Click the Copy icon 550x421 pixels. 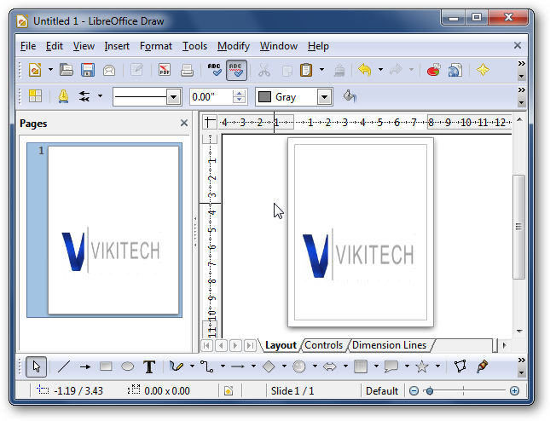pyautogui.click(x=287, y=71)
